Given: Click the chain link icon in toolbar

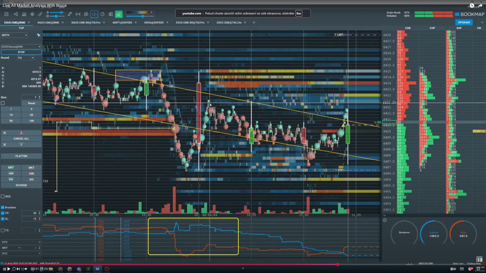Looking at the screenshot, I should coord(40,14).
